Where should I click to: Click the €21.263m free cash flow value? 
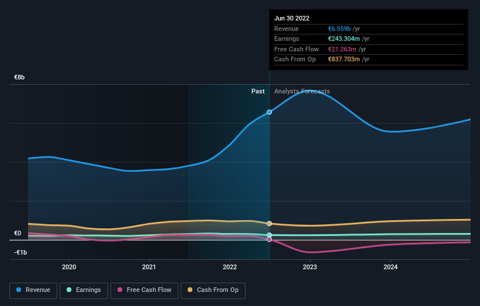tap(342, 49)
